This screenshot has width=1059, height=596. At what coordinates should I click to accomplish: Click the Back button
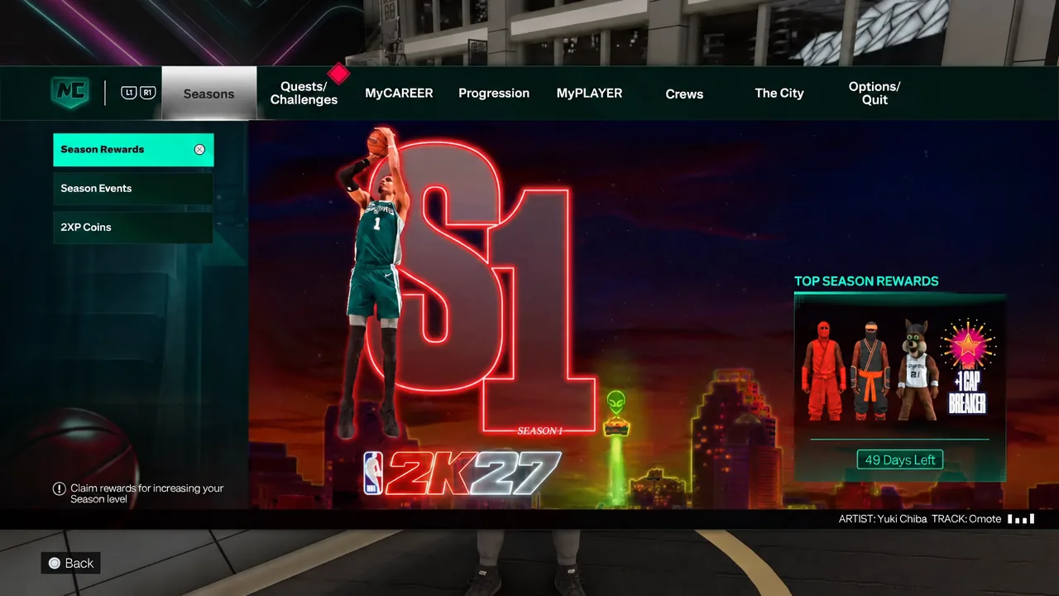tap(71, 563)
